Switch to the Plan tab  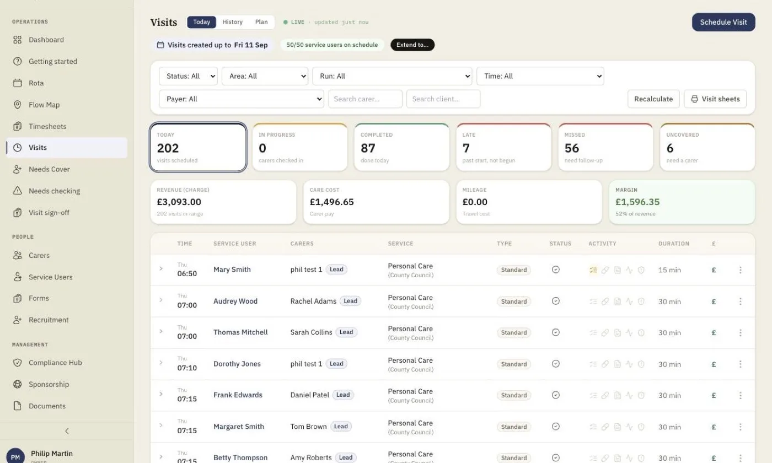261,22
